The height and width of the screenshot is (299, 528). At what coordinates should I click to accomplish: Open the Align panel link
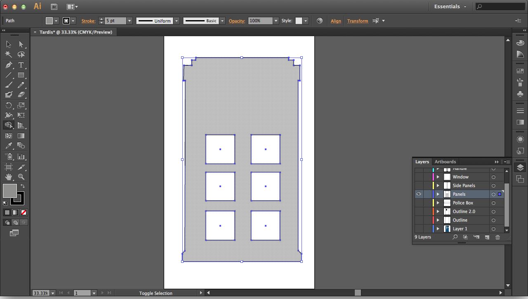[336, 21]
